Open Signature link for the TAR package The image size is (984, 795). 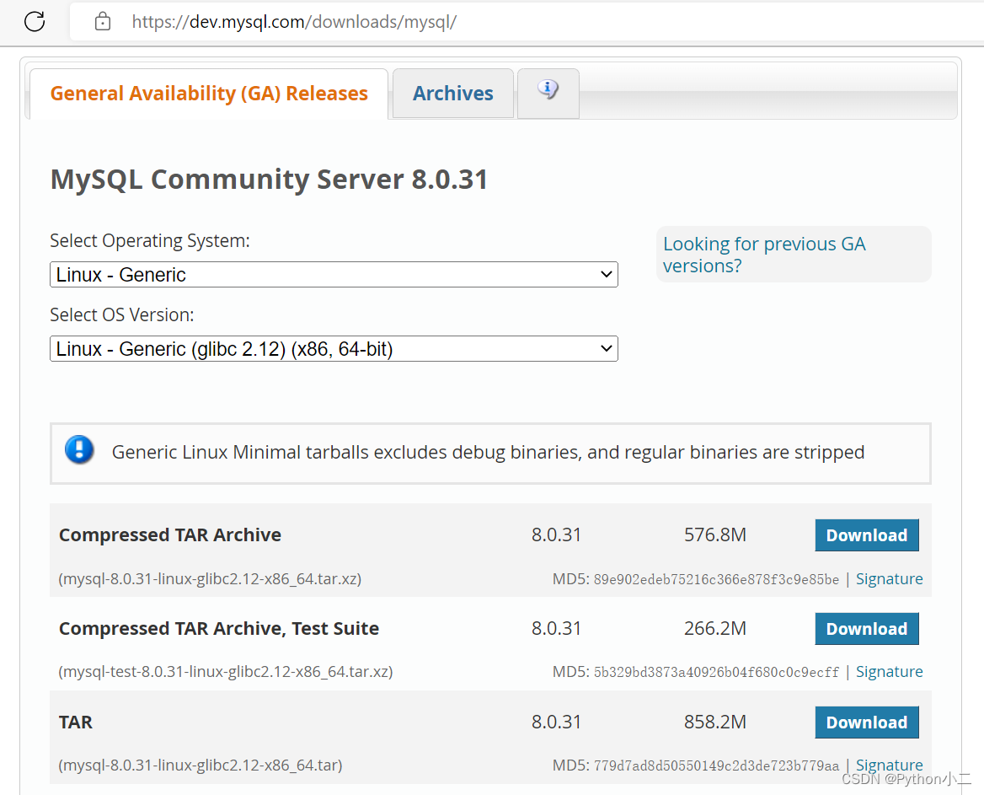pos(889,765)
